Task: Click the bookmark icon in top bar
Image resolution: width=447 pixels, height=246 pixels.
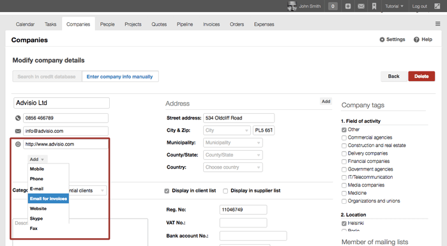Action: pyautogui.click(x=374, y=6)
